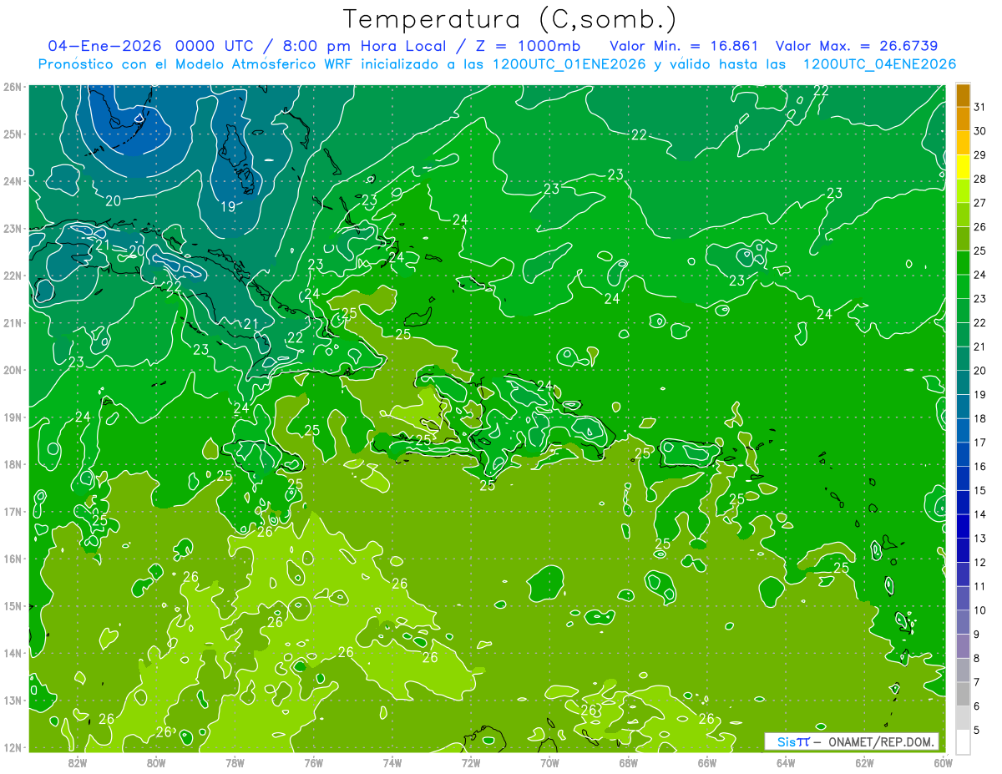
Task: Click the 19N latitude axis label
Action: [13, 417]
